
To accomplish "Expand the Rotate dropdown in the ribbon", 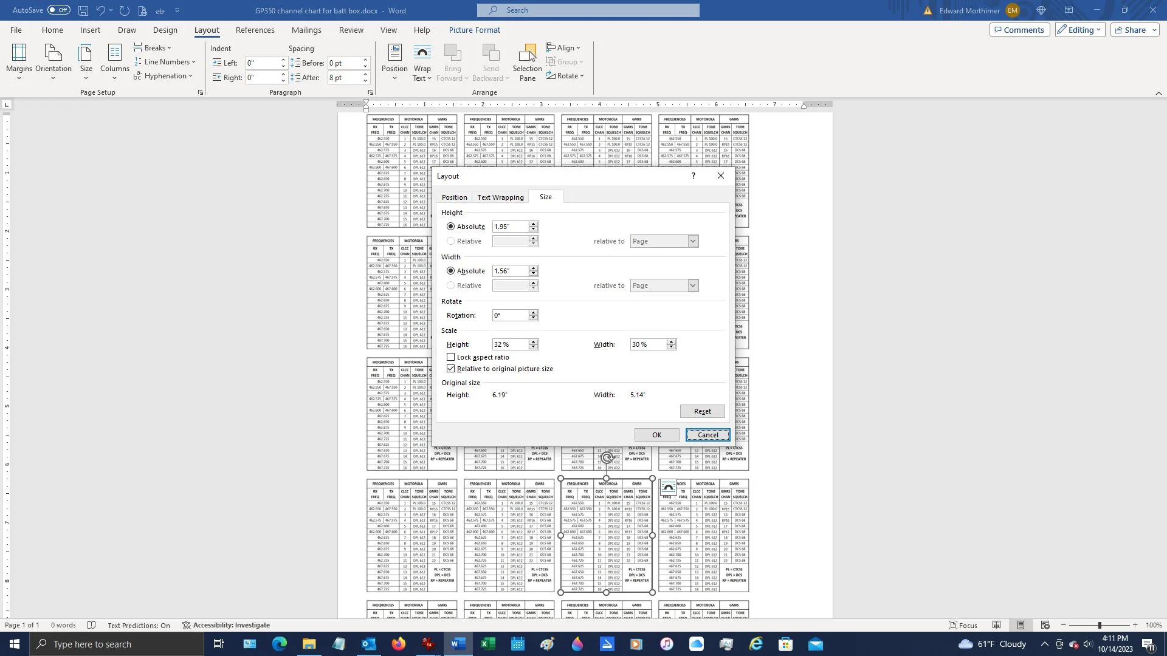I will click(565, 76).
